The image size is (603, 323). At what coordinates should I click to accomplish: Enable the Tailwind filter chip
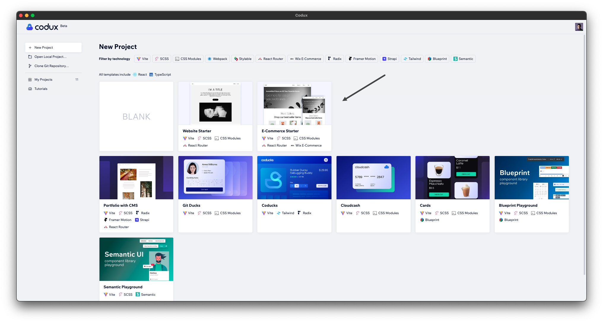[x=412, y=59]
